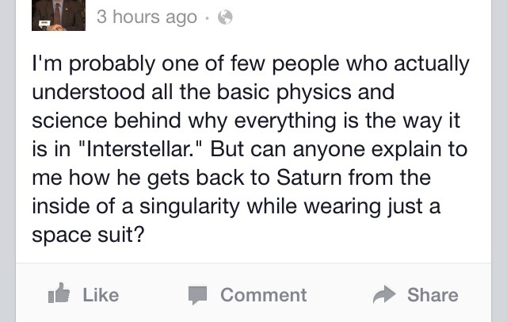Click the Comment speech bubble icon

click(197, 295)
